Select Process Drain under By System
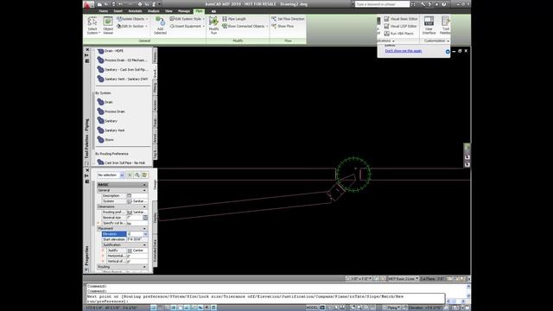This screenshot has width=553, height=311. 111,111
